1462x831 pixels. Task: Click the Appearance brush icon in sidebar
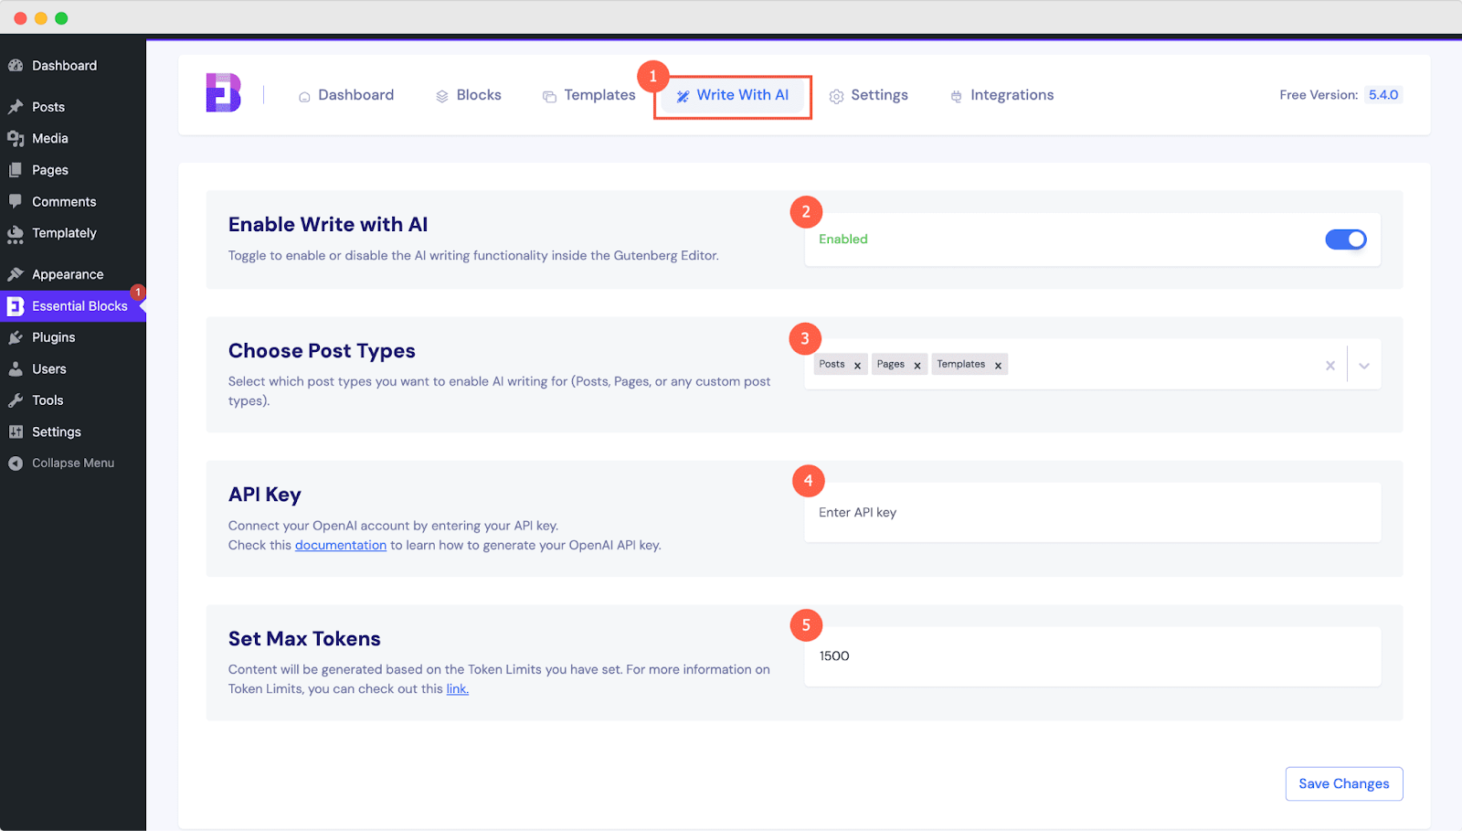coord(16,274)
